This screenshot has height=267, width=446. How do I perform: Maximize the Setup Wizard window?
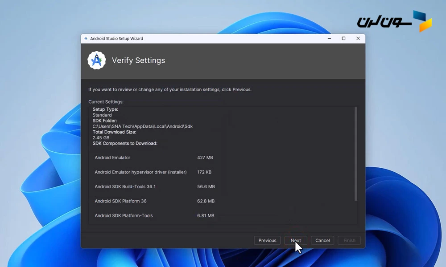[343, 39]
